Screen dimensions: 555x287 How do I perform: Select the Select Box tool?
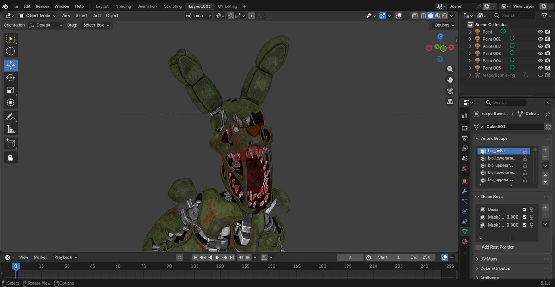click(11, 39)
